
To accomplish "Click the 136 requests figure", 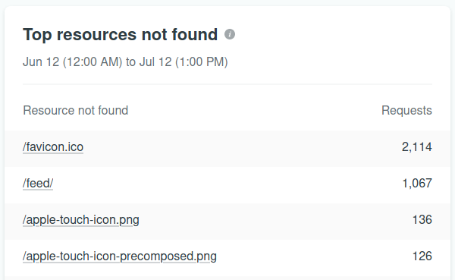I will click(422, 220).
